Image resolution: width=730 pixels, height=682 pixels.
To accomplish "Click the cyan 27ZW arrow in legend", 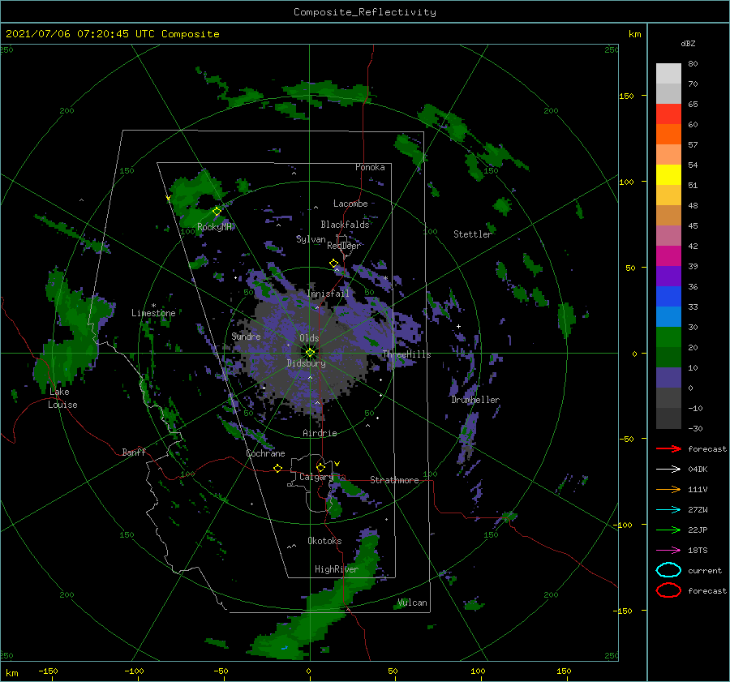I will 668,510.
